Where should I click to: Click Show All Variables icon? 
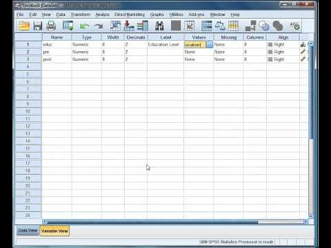277,25
